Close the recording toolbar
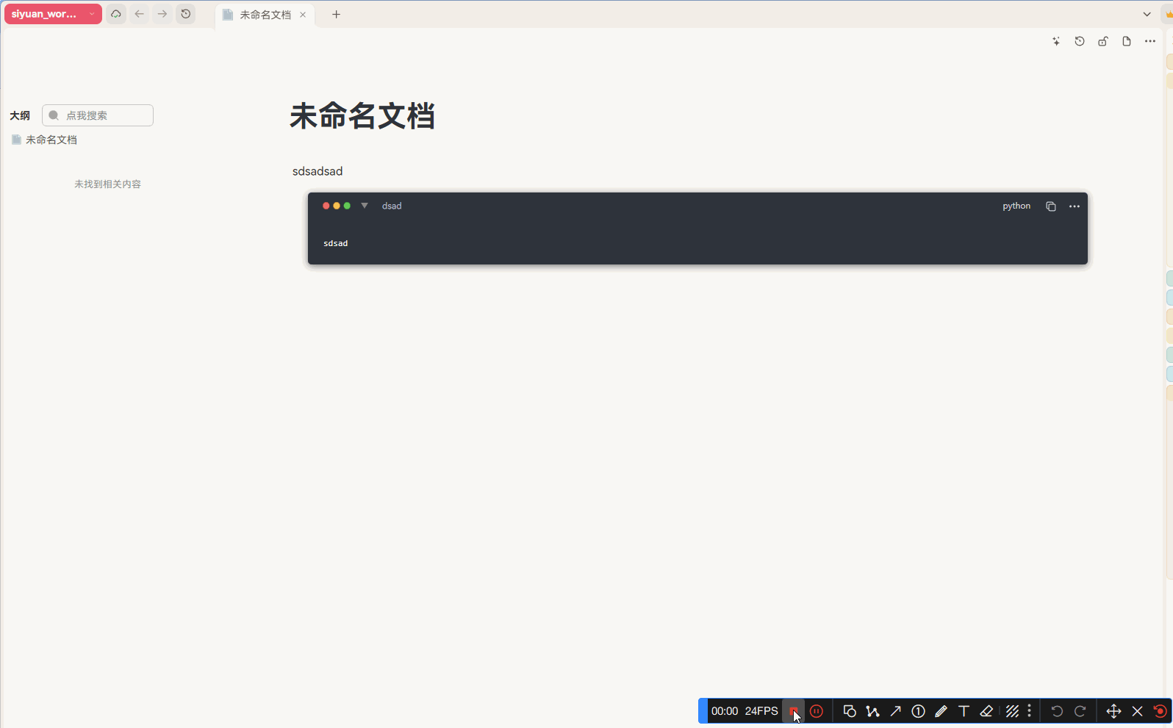The image size is (1173, 728). 1138,711
